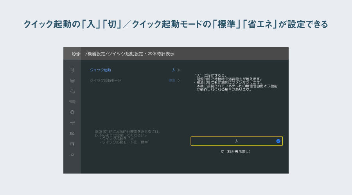
Task: Choose the 入 option with checkmark
Action: (x=237, y=141)
